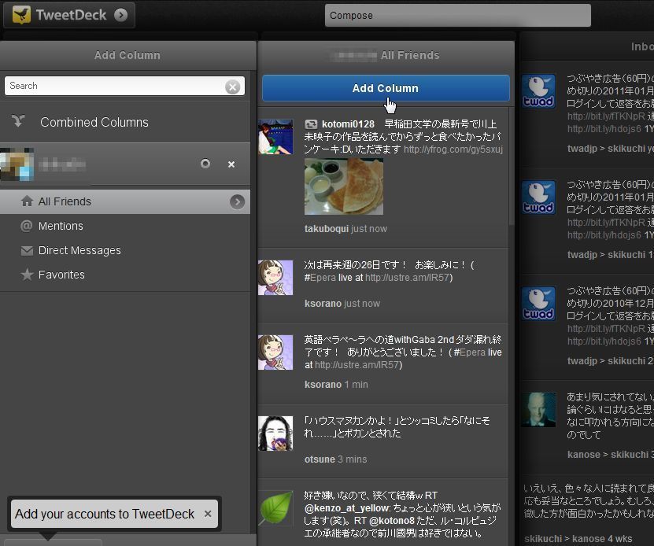This screenshot has width=654, height=546.
Task: Click the home icon beside All Friends
Action: 27,201
